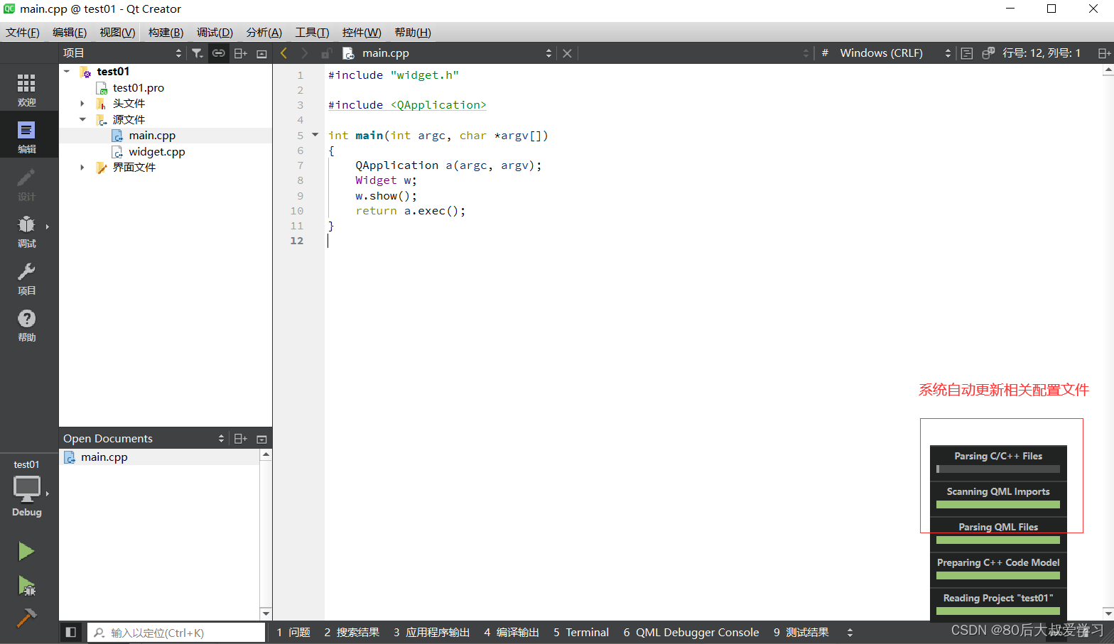Screen dimensions: 1114x644
Task: Open the 视图(V) menu
Action: pos(117,33)
